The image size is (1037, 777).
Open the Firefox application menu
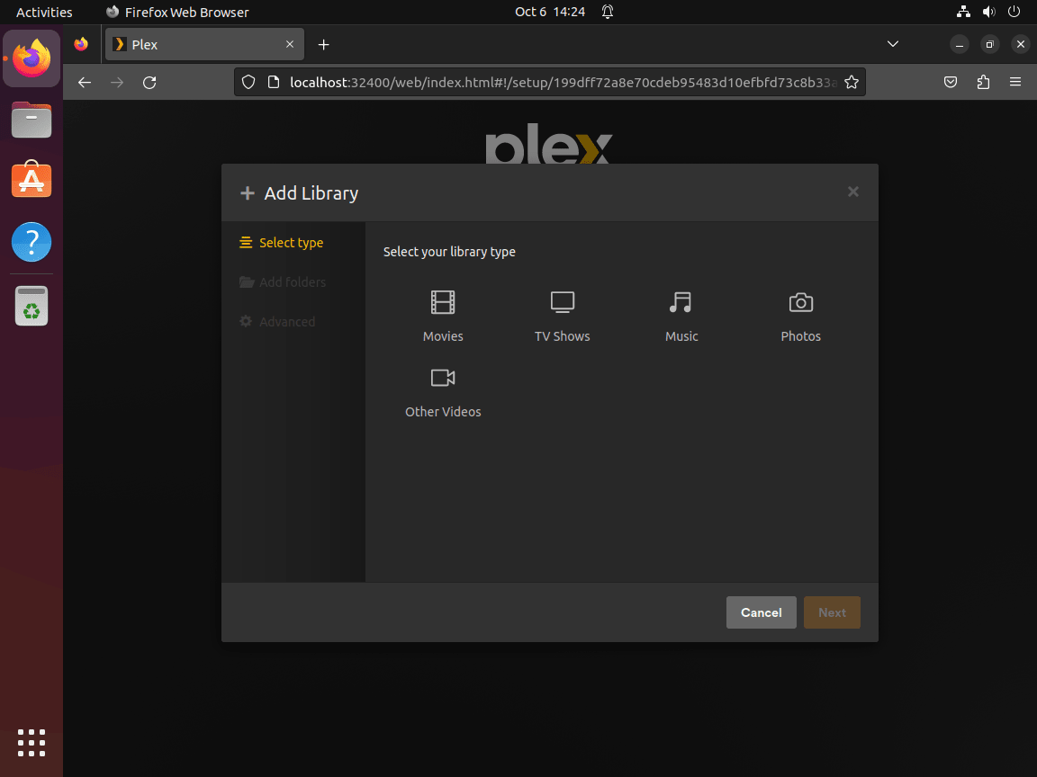tap(1015, 82)
